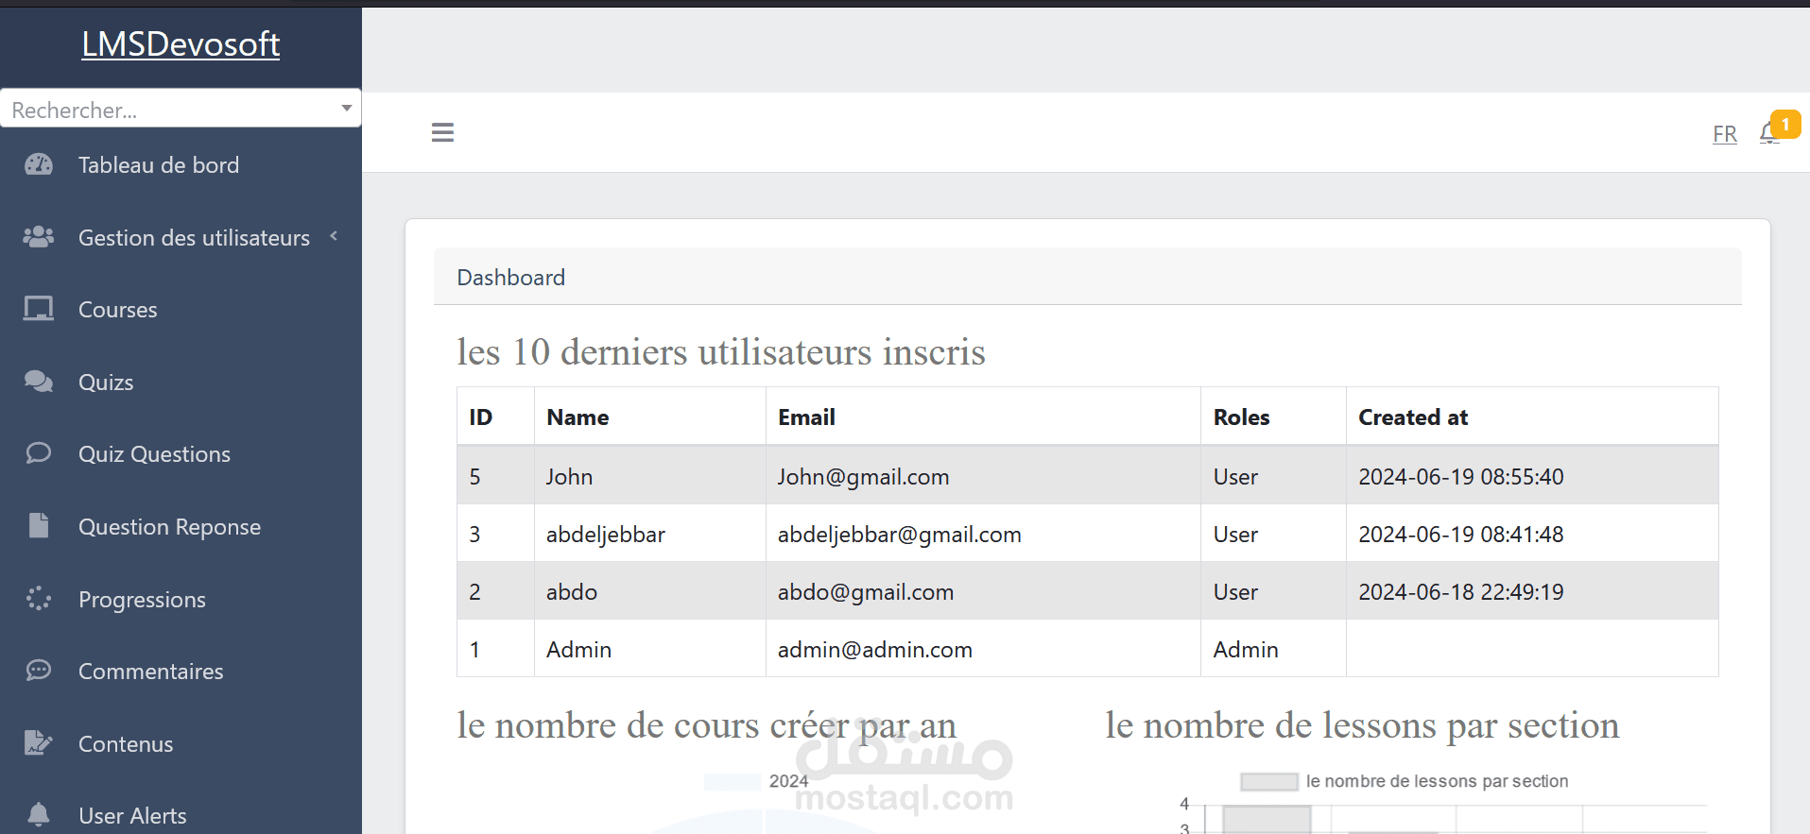Click the Tableau de bord gauge icon
The image size is (1810, 834).
pos(39,164)
